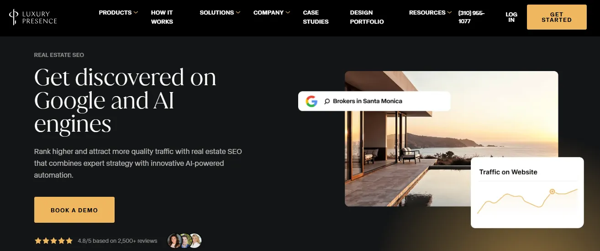The height and width of the screenshot is (251, 600).
Task: Click the (310) 955-1077 phone number
Action: pos(471,17)
